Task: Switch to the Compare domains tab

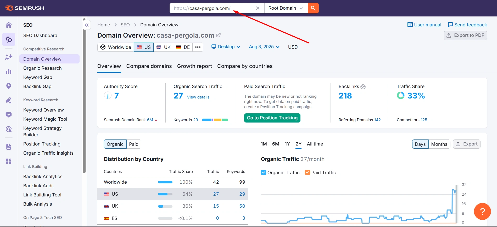Action: tap(149, 66)
